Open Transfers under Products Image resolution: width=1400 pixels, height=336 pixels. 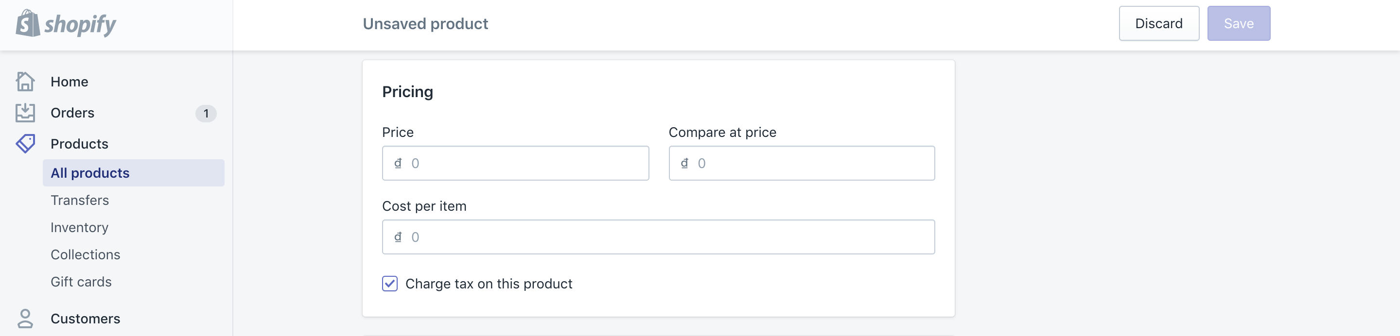(x=80, y=200)
